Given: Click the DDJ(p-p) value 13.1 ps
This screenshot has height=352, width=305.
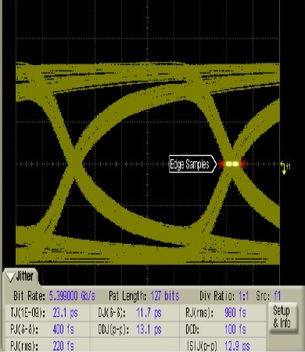Looking at the screenshot, I should pos(149,329).
